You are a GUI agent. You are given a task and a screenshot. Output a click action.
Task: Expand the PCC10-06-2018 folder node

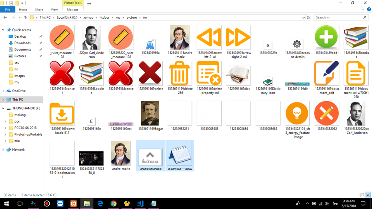point(5,128)
